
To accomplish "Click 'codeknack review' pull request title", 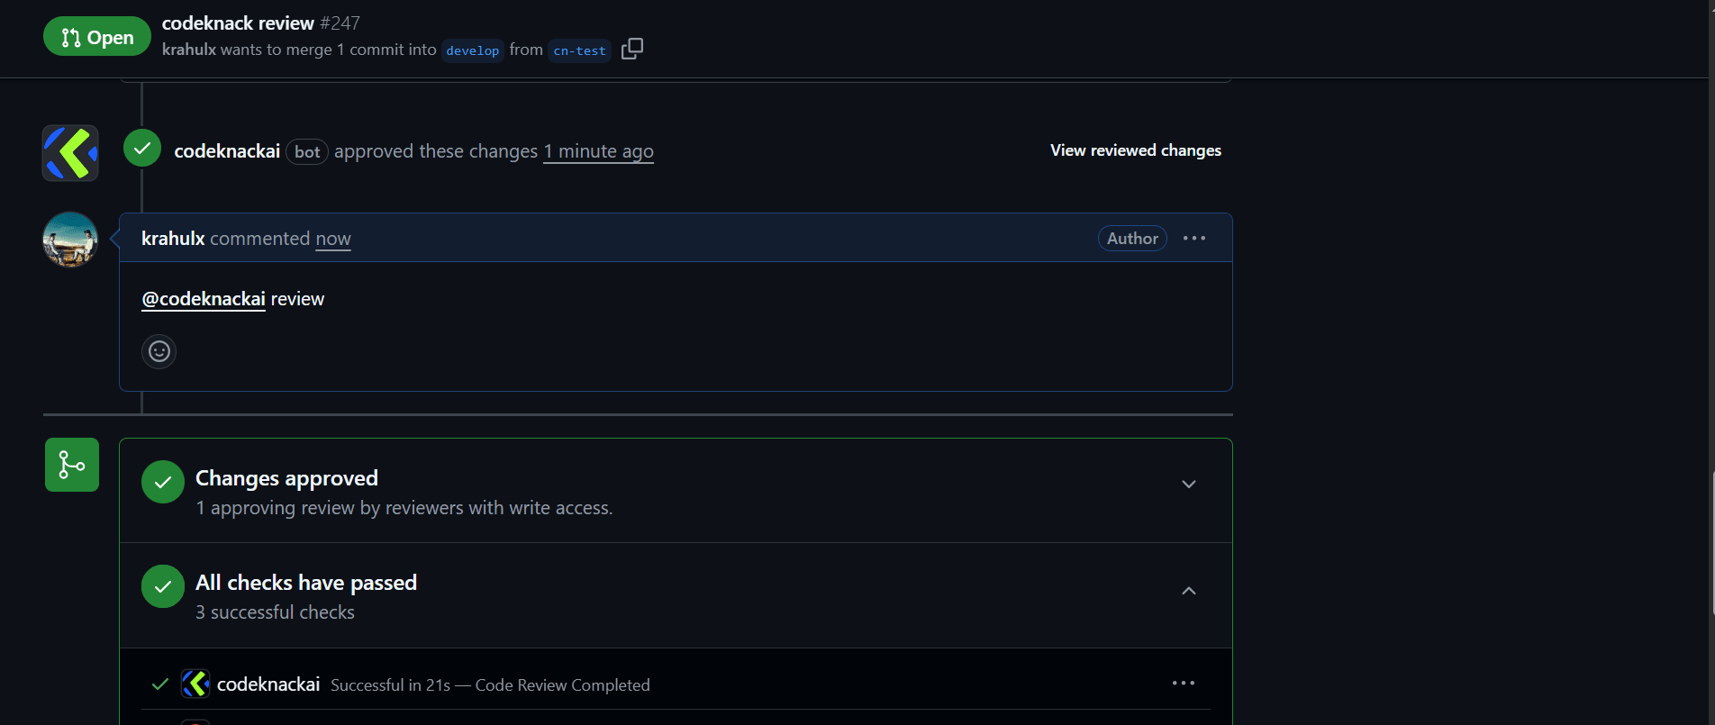I will [238, 23].
